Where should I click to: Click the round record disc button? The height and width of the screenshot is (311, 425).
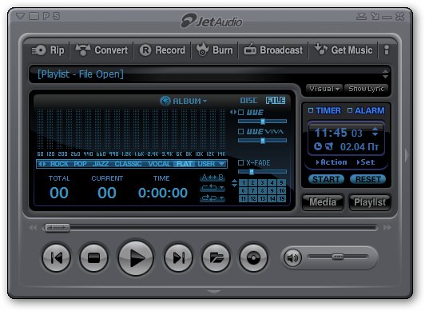pyautogui.click(x=253, y=258)
